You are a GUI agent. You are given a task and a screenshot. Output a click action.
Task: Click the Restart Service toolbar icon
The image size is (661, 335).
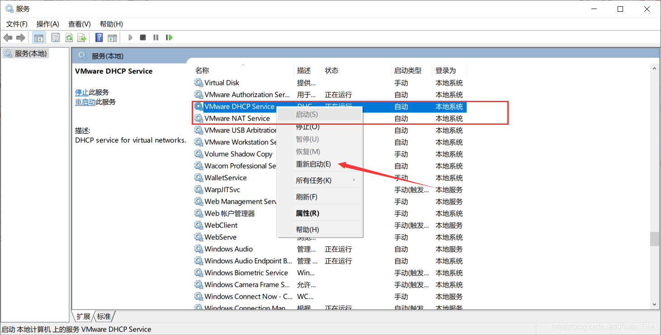[169, 38]
